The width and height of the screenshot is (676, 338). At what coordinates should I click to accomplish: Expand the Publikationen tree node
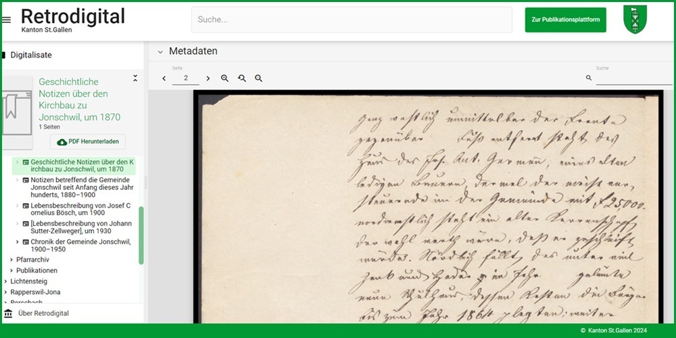pyautogui.click(x=11, y=270)
